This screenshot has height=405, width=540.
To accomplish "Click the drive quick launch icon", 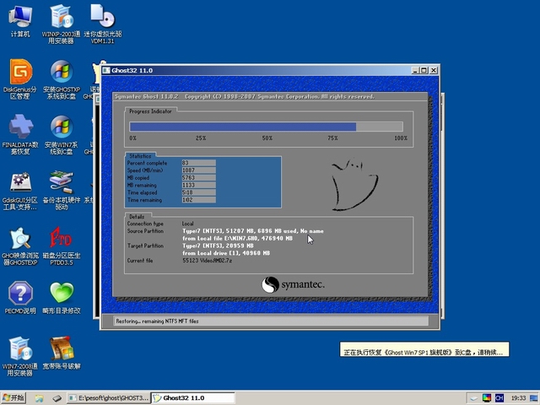I will tap(57, 398).
